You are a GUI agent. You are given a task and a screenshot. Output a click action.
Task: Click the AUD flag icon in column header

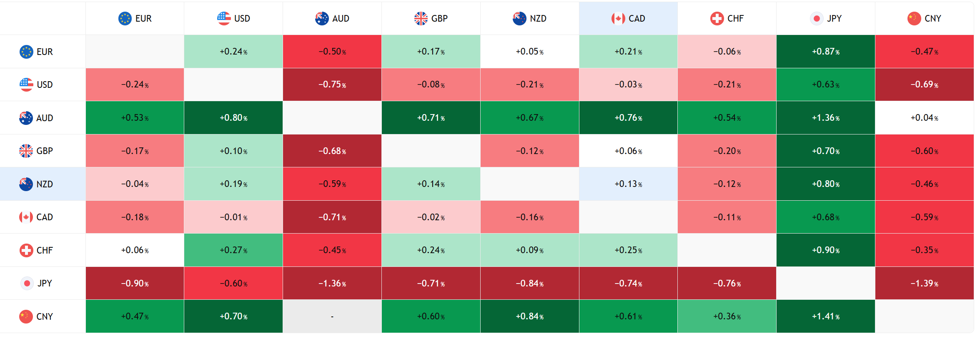[322, 18]
